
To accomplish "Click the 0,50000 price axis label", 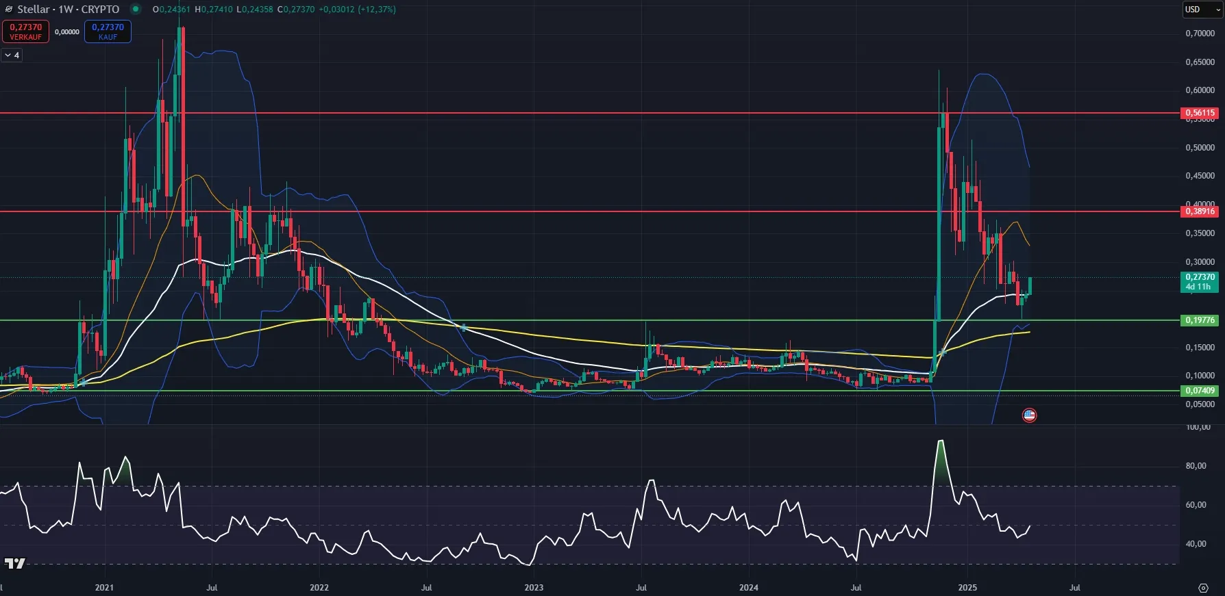I will [1200, 148].
